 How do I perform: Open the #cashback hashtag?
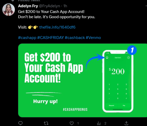(75, 38)
